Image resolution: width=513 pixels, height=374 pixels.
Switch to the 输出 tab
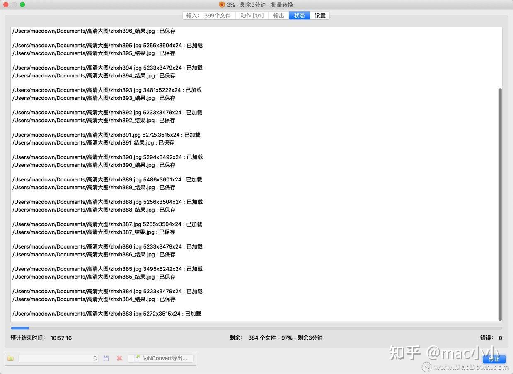[278, 15]
